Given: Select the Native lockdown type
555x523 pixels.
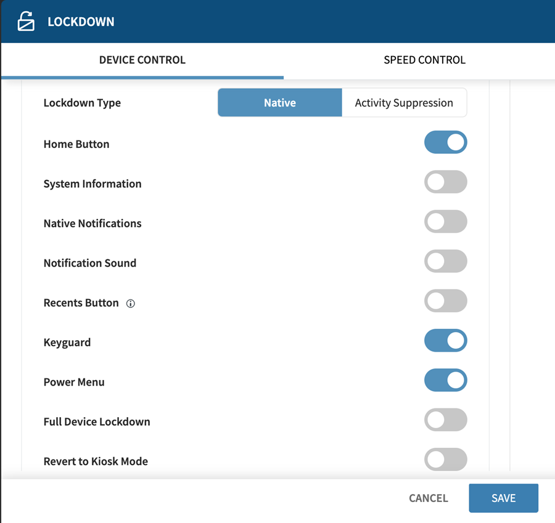Looking at the screenshot, I should (x=280, y=103).
